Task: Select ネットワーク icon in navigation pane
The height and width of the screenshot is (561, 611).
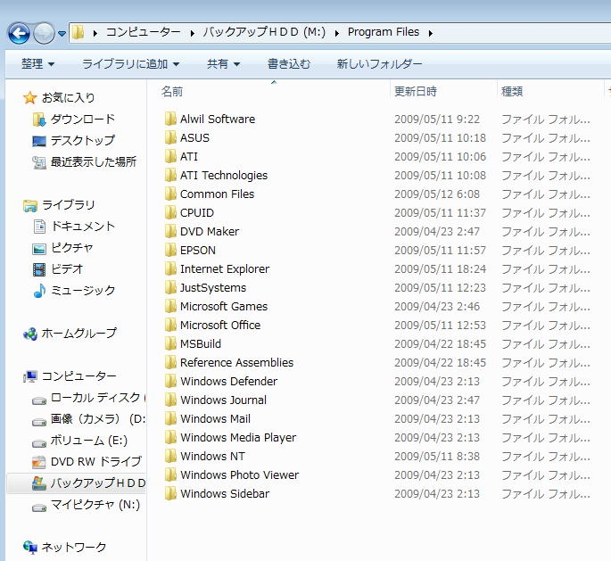Action: click(x=30, y=547)
